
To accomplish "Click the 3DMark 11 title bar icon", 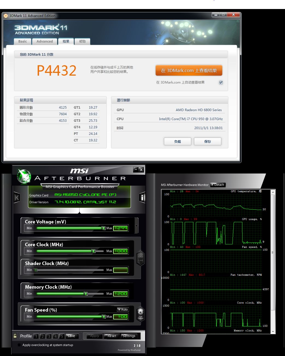I will click(x=6, y=16).
